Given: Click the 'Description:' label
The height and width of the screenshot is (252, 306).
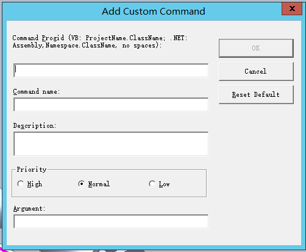Looking at the screenshot, I should tap(35, 126).
